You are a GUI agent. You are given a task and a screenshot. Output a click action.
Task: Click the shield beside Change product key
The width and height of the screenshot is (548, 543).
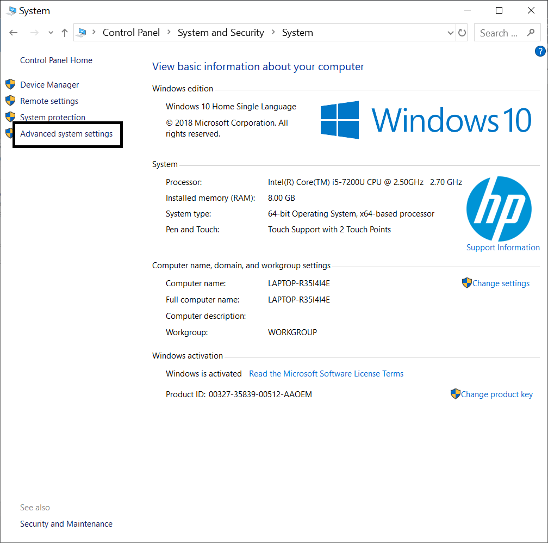coord(455,394)
